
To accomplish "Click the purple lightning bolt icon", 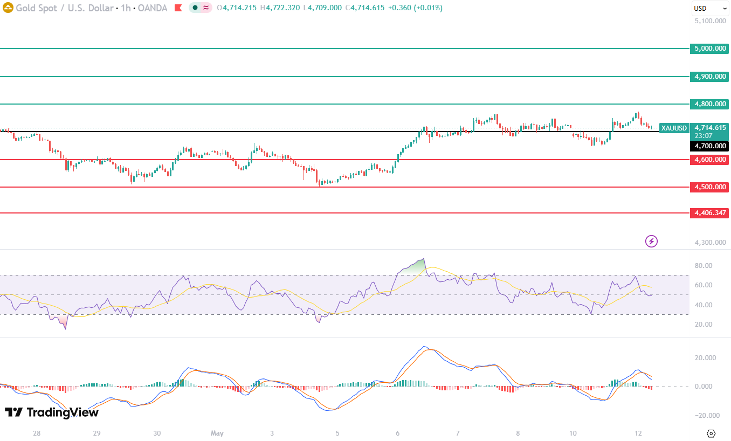I will point(651,241).
